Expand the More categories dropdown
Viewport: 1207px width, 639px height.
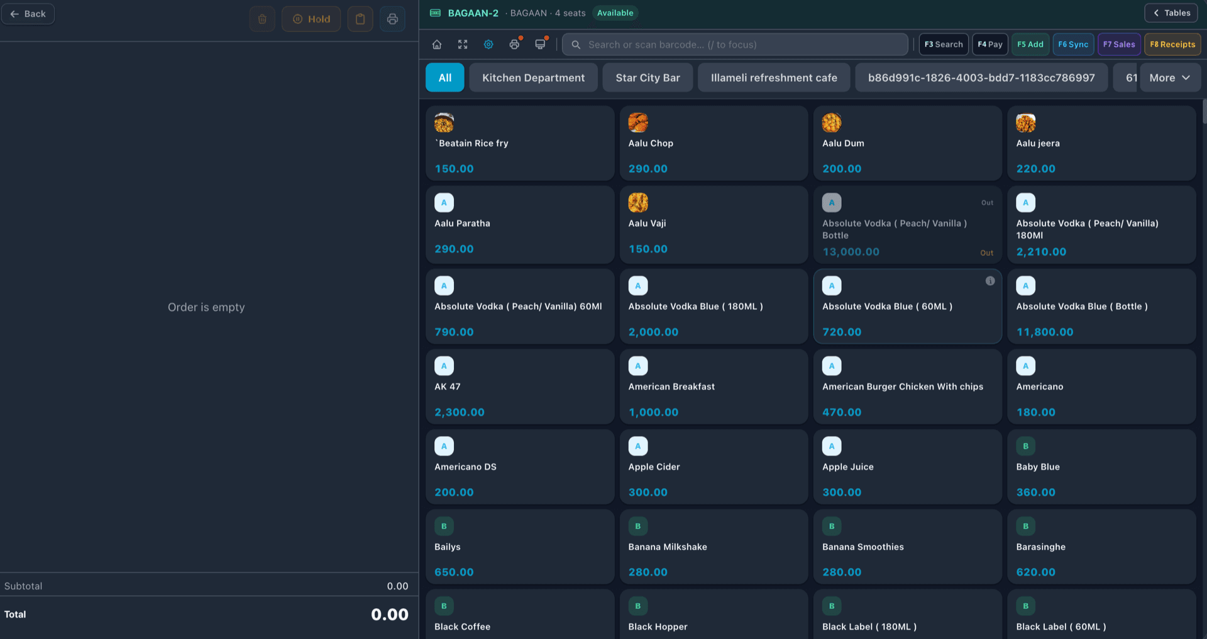[x=1170, y=78]
